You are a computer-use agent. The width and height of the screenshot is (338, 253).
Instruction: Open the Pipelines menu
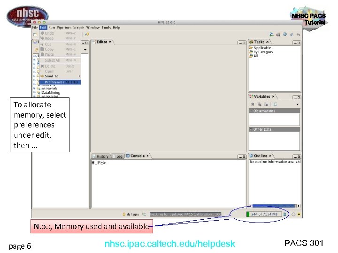[64, 28]
